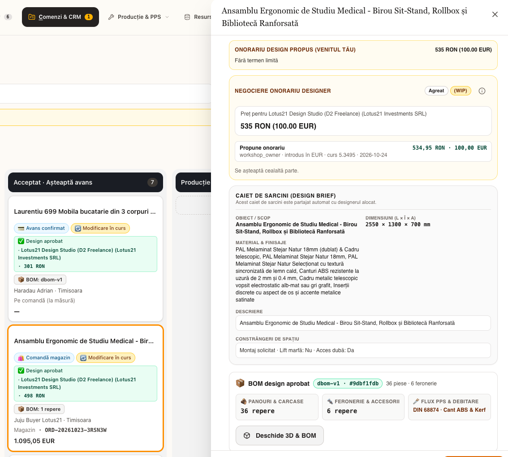Click Modificare în curs on Ansamblu card
This screenshot has height=457, width=508.
[x=106, y=358]
